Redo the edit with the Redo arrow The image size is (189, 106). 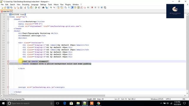coord(39,7)
